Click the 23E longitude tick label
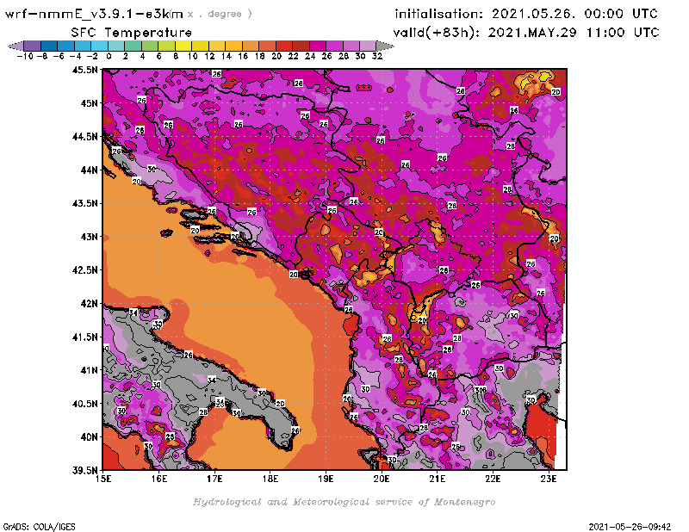The image size is (689, 532). [549, 478]
